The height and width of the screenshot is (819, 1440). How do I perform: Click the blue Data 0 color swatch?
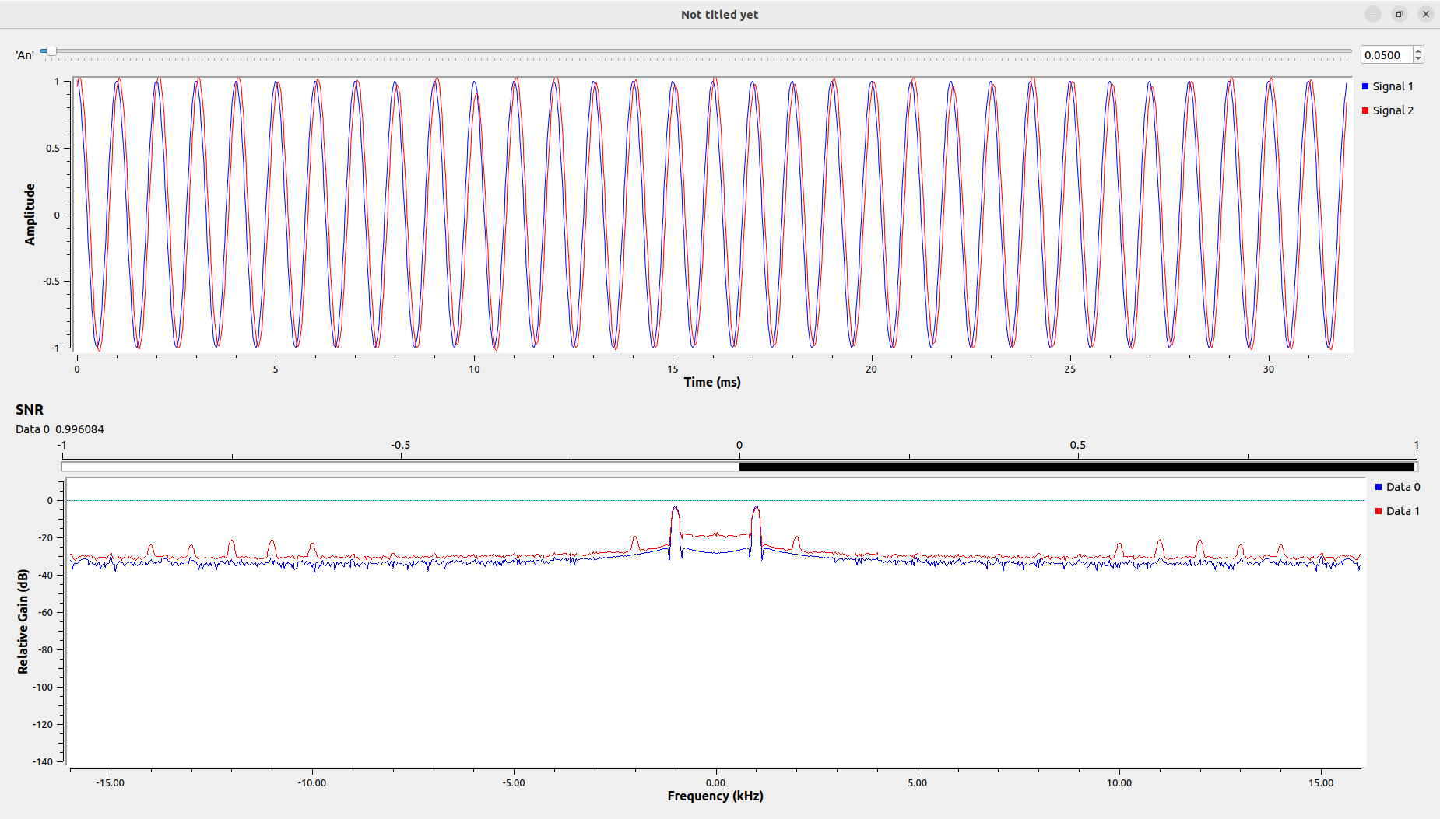point(1379,487)
